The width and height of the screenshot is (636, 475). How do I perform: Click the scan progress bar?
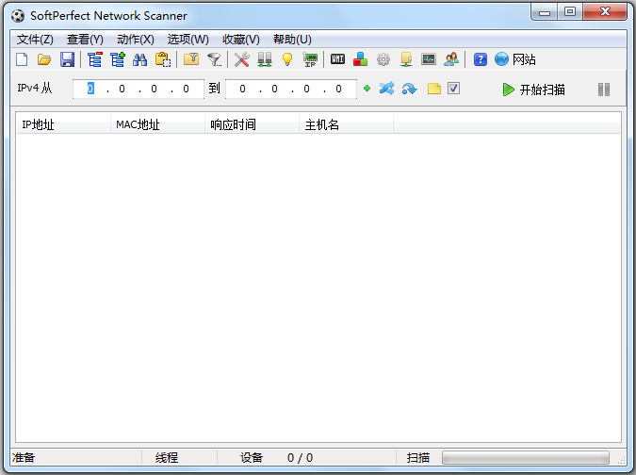pos(526,457)
